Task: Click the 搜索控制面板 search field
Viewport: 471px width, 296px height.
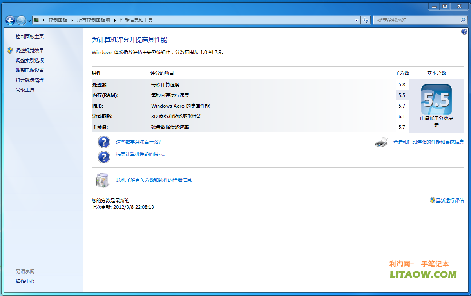Action: (415, 20)
